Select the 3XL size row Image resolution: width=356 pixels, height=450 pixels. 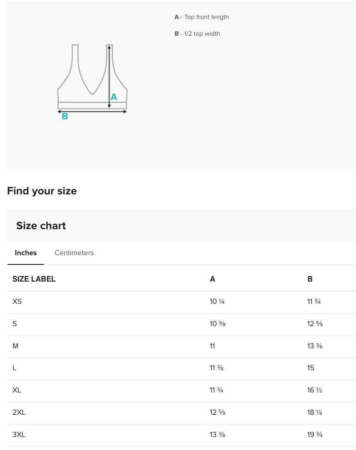click(19, 435)
